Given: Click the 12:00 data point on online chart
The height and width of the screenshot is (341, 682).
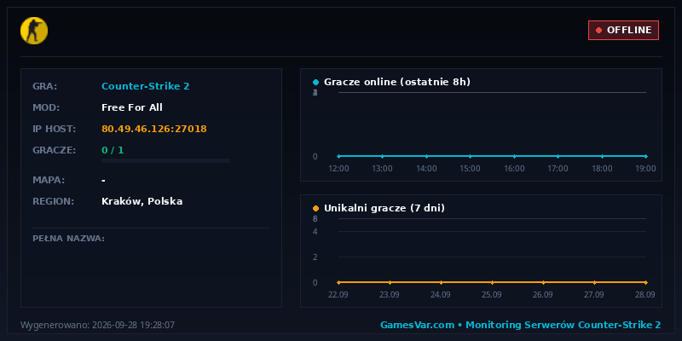Looking at the screenshot, I should coord(338,156).
